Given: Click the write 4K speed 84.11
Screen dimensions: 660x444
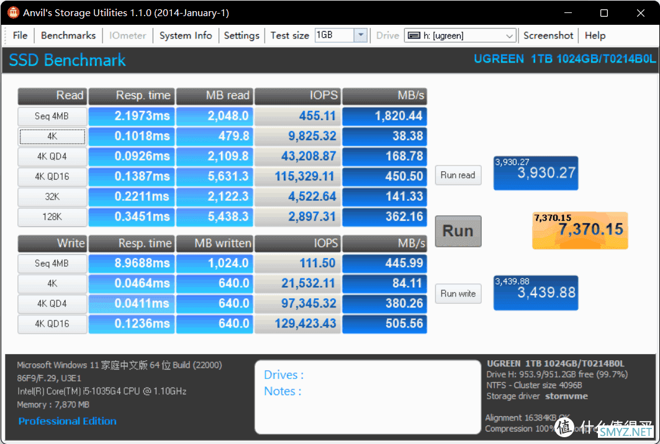Looking at the screenshot, I should tap(384, 283).
